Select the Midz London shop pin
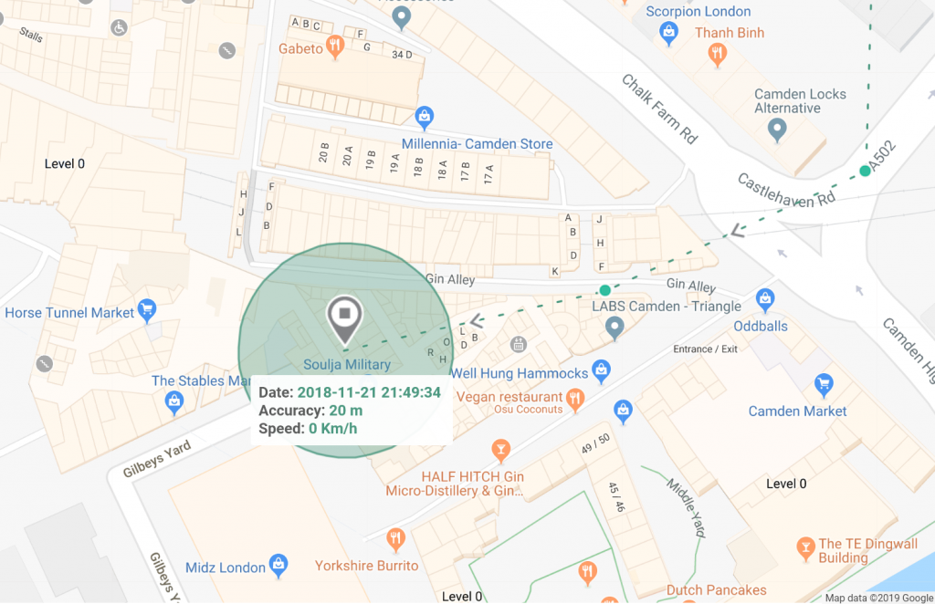This screenshot has height=604, width=935. coord(278,566)
